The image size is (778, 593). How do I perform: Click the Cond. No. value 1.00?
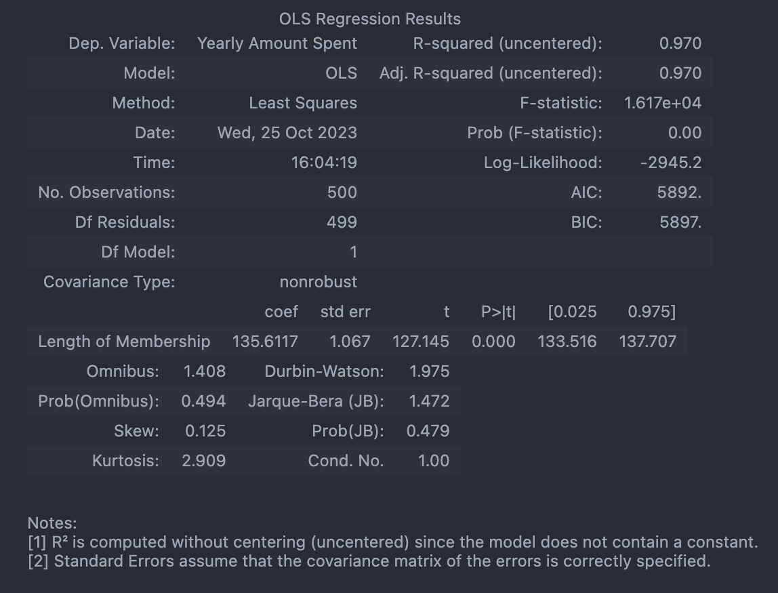433,461
